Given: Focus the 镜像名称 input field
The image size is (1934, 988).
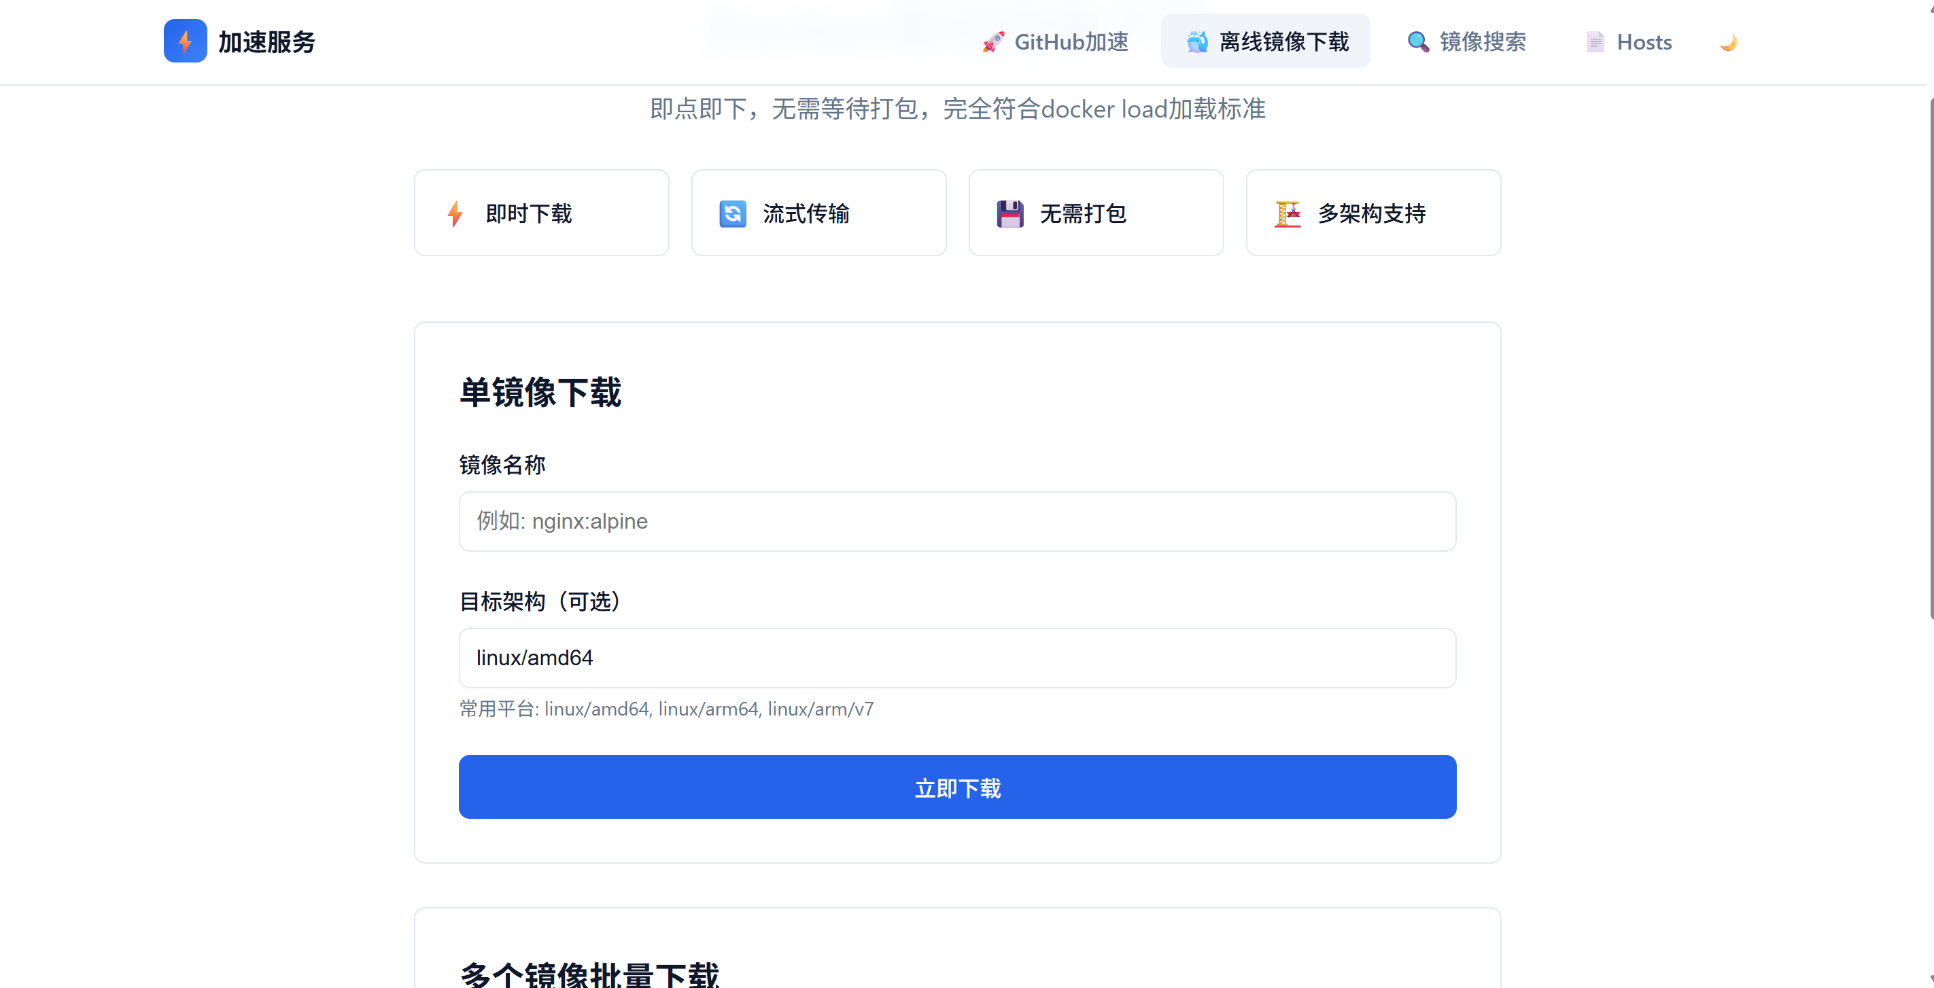Looking at the screenshot, I should click(957, 521).
